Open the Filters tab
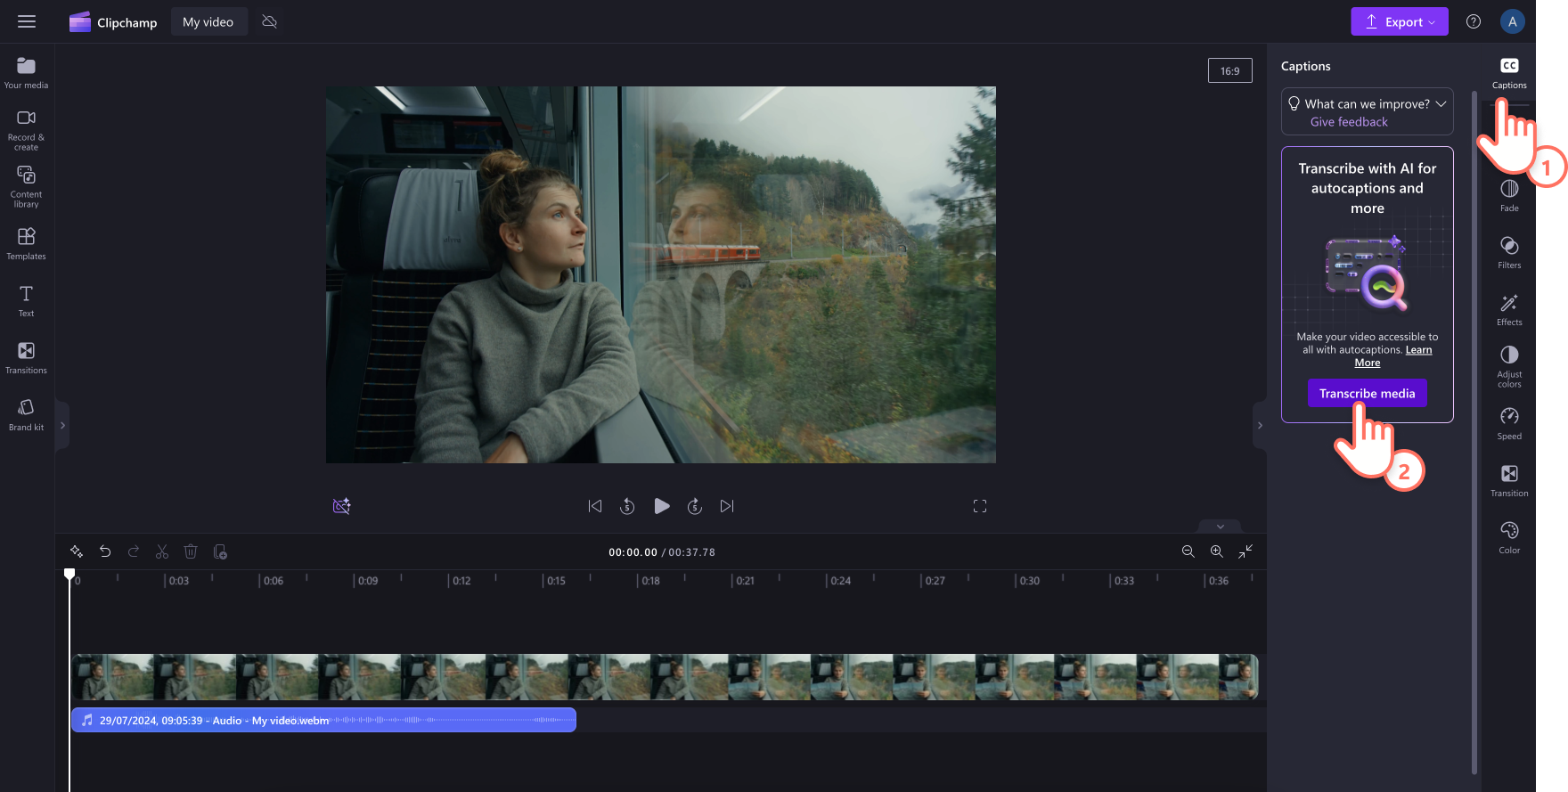 pos(1509,253)
